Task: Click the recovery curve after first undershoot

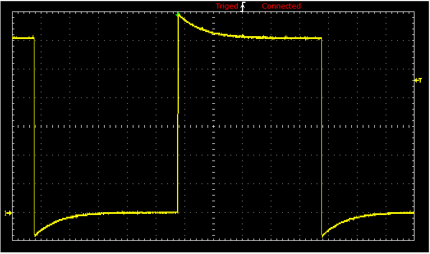Action: 57,220
